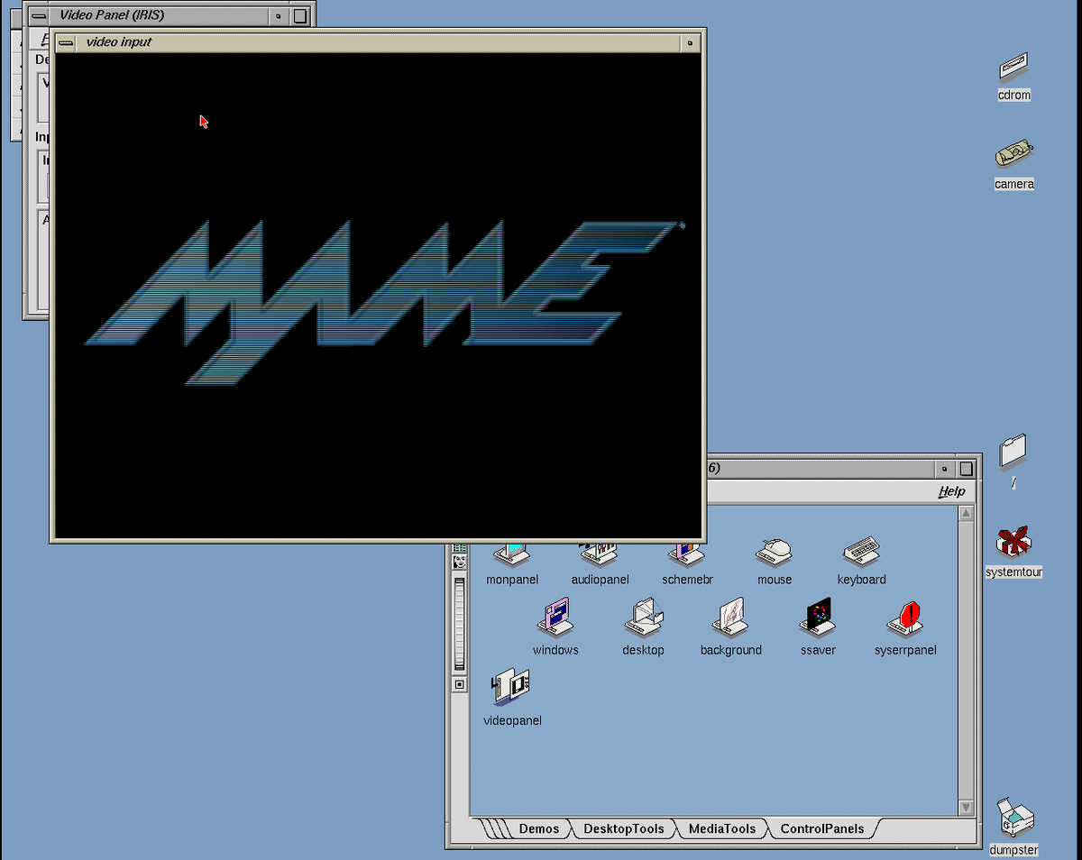Adjust the icon size thumbwheel in catalog

[460, 624]
